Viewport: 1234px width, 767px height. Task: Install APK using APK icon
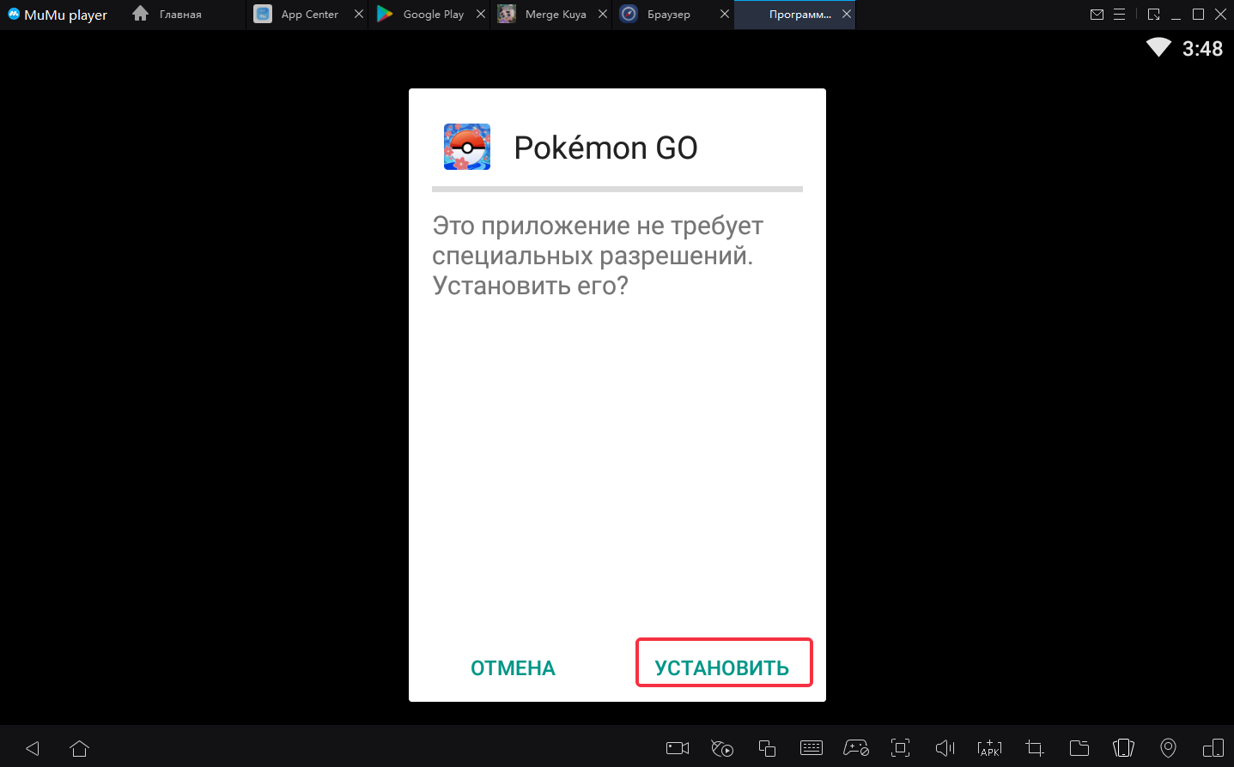pos(989,748)
